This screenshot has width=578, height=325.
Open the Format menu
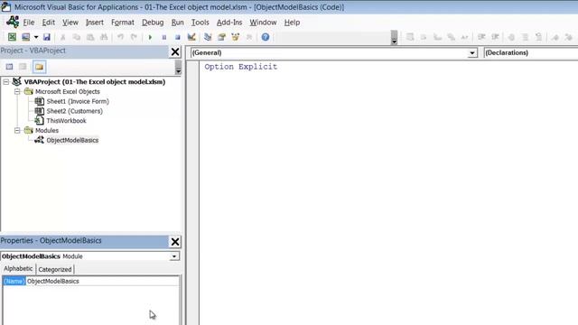(x=123, y=23)
